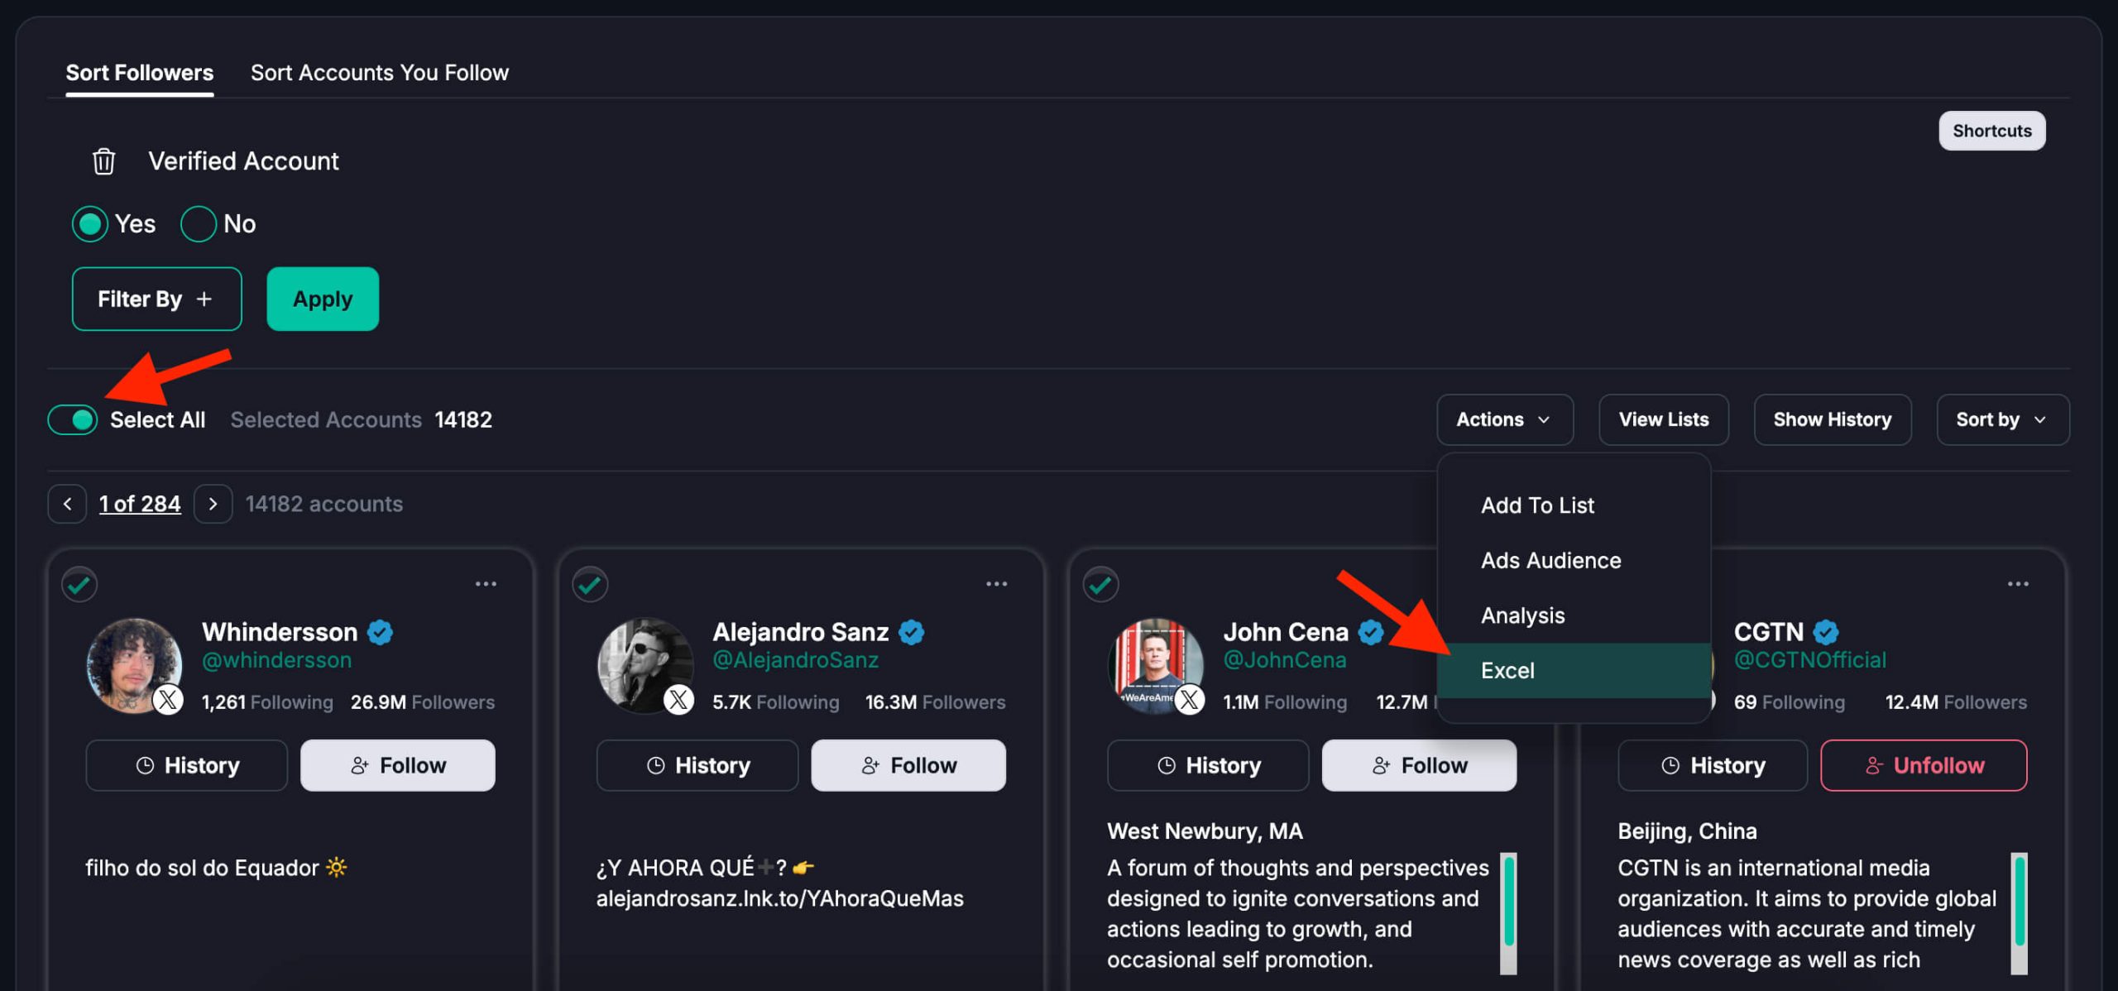The image size is (2118, 991).
Task: Switch to Sort Accounts You Follow tab
Action: coord(379,73)
